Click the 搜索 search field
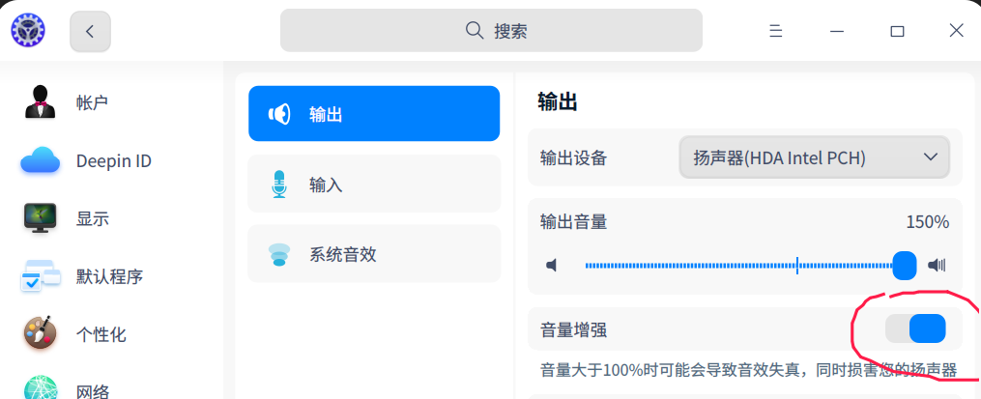The width and height of the screenshot is (981, 399). tap(491, 31)
